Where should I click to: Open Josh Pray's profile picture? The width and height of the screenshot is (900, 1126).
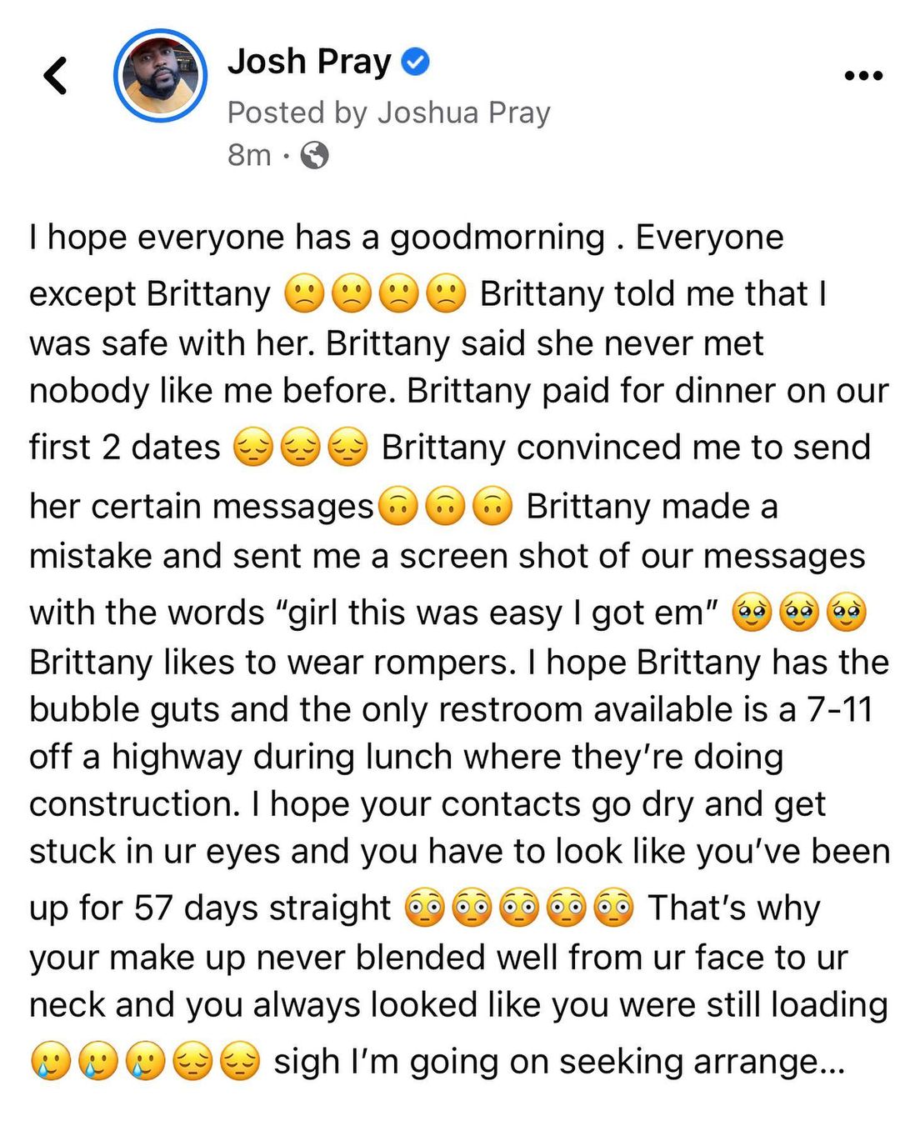coord(160,76)
